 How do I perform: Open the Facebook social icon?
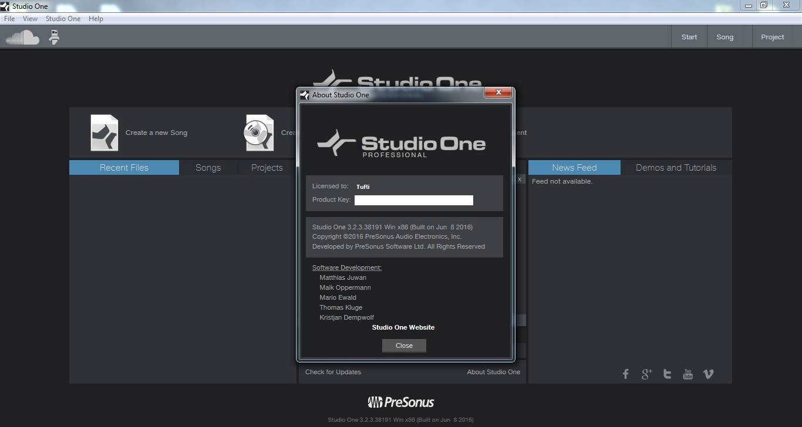[626, 374]
